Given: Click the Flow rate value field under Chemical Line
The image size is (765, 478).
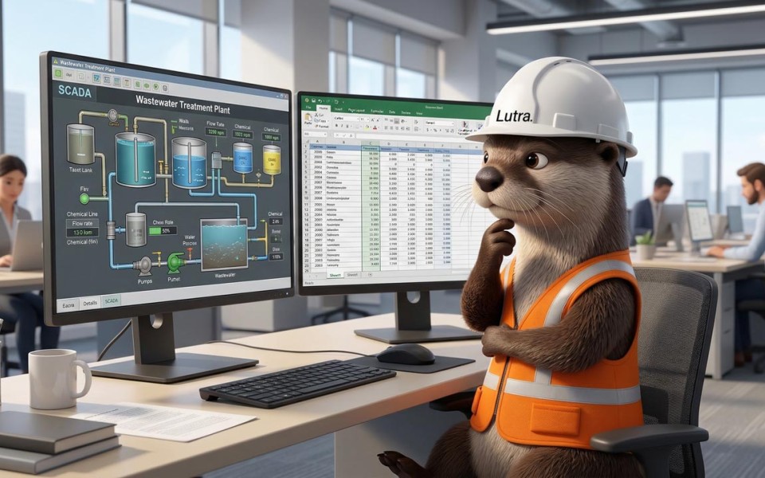Looking at the screenshot, I should point(84,233).
